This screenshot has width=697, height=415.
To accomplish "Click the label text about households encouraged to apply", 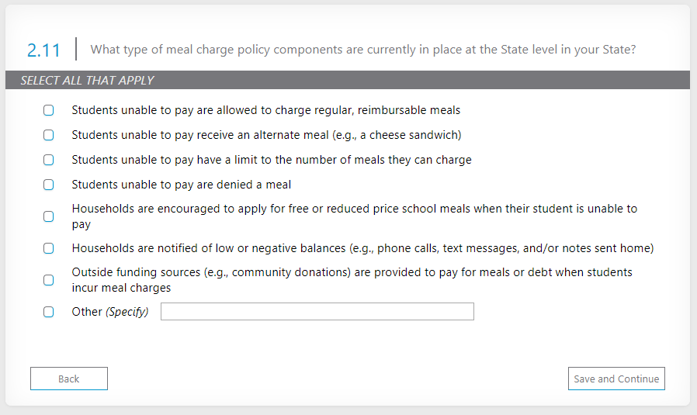I will 354,216.
